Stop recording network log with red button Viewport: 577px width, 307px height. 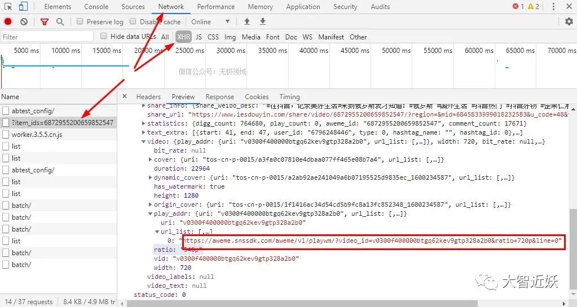[x=8, y=22]
